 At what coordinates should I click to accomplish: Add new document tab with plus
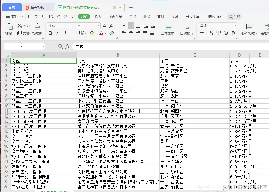(131, 7)
